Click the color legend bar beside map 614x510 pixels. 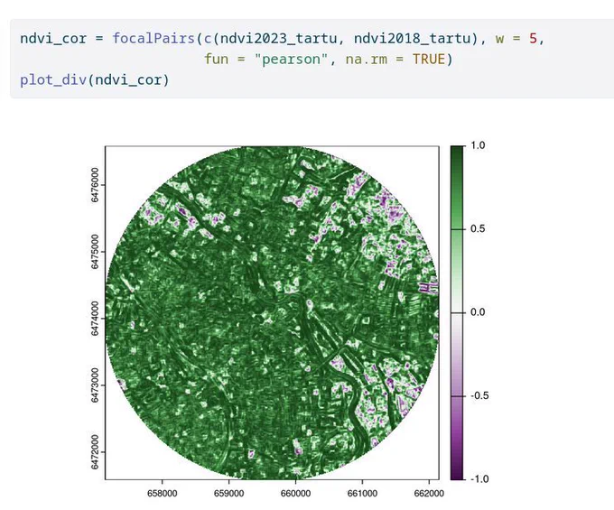457,312
